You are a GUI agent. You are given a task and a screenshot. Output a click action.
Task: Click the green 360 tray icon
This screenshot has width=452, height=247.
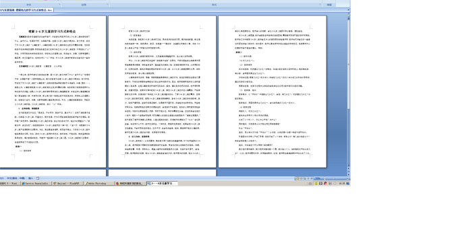316,184
